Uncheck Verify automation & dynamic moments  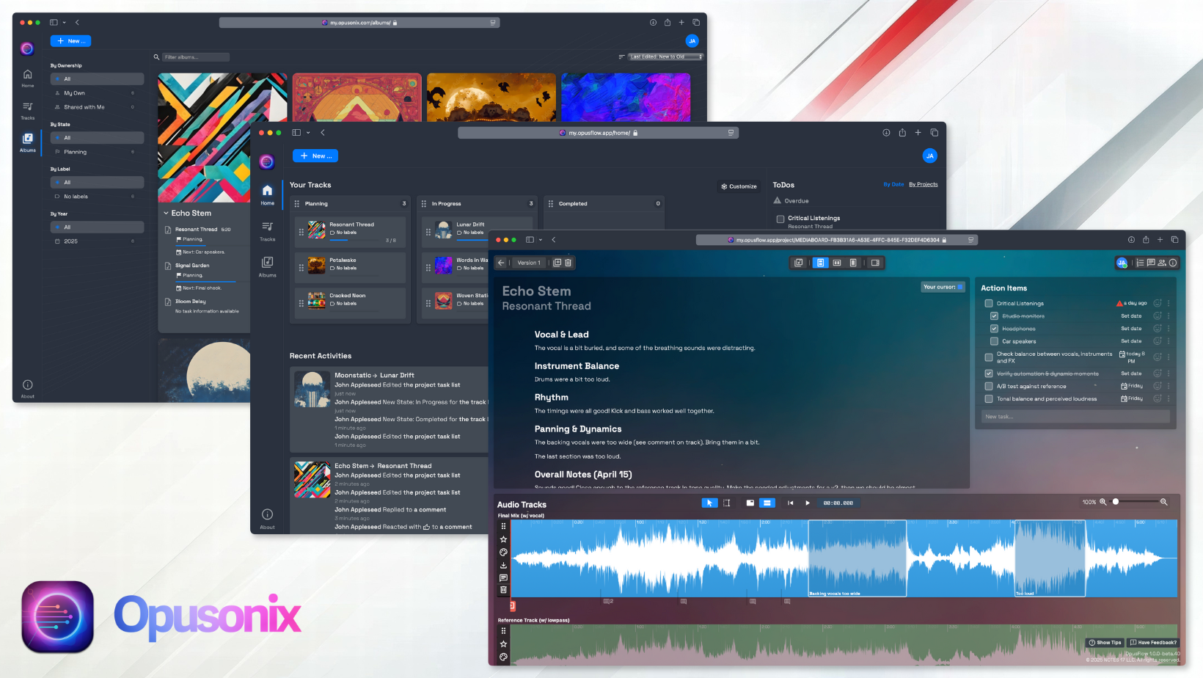989,373
